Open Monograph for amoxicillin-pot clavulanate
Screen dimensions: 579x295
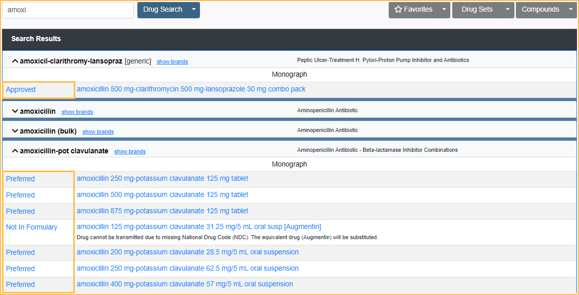(x=289, y=164)
